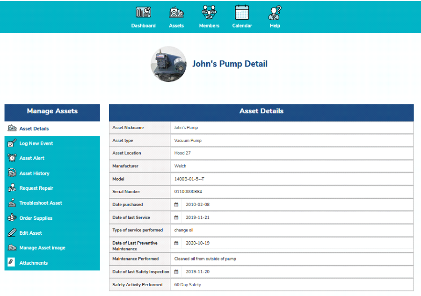Click the Assets pump icon in header

tap(176, 13)
